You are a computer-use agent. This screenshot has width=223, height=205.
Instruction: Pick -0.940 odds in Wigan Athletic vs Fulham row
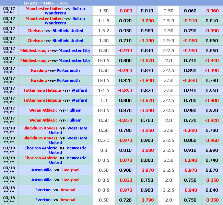pos(147,110)
